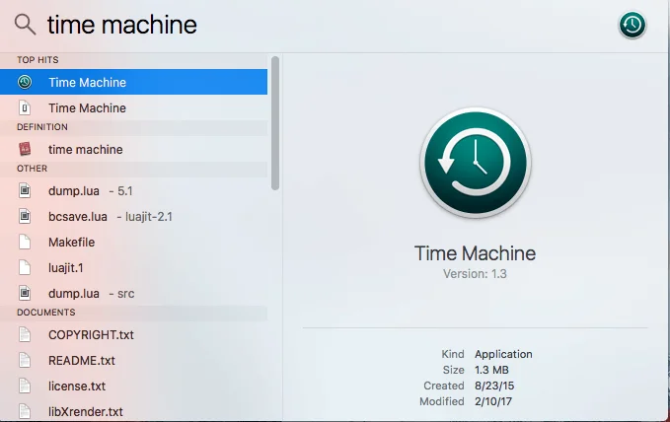Select the bcsave.lua luajit-2.1 result
Viewport: 670px width, 422px height.
[x=111, y=217]
